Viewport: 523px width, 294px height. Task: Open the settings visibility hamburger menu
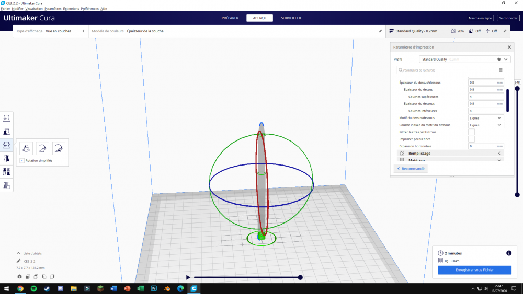click(x=501, y=70)
